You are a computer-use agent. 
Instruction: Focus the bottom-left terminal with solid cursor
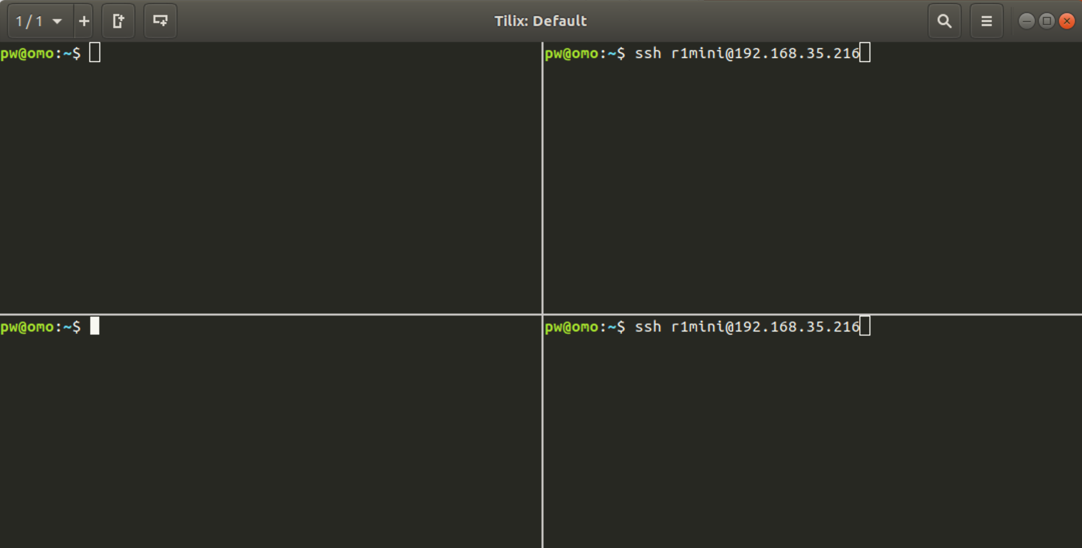(x=271, y=431)
